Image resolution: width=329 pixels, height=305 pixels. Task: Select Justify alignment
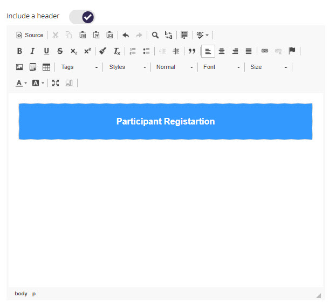(x=249, y=51)
